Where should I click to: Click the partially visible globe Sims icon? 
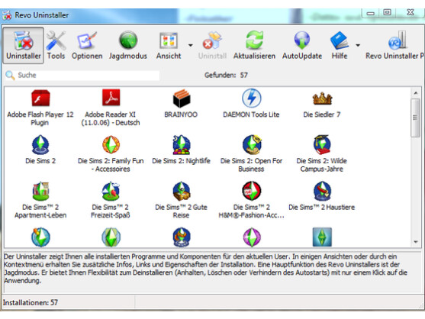(x=40, y=237)
